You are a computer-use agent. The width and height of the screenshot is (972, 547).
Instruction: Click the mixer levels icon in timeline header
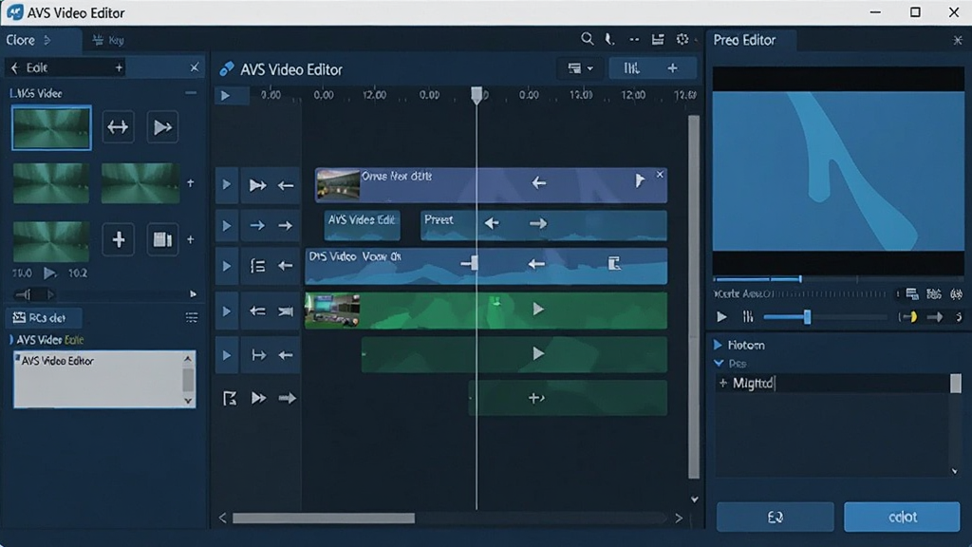[x=631, y=68]
